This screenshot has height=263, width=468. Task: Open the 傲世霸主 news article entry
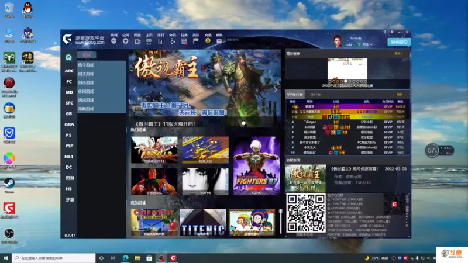click(x=347, y=178)
